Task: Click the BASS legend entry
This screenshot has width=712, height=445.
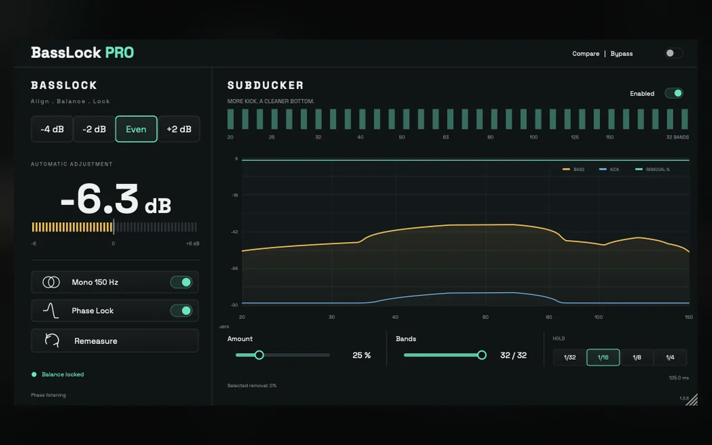Action: tap(573, 169)
